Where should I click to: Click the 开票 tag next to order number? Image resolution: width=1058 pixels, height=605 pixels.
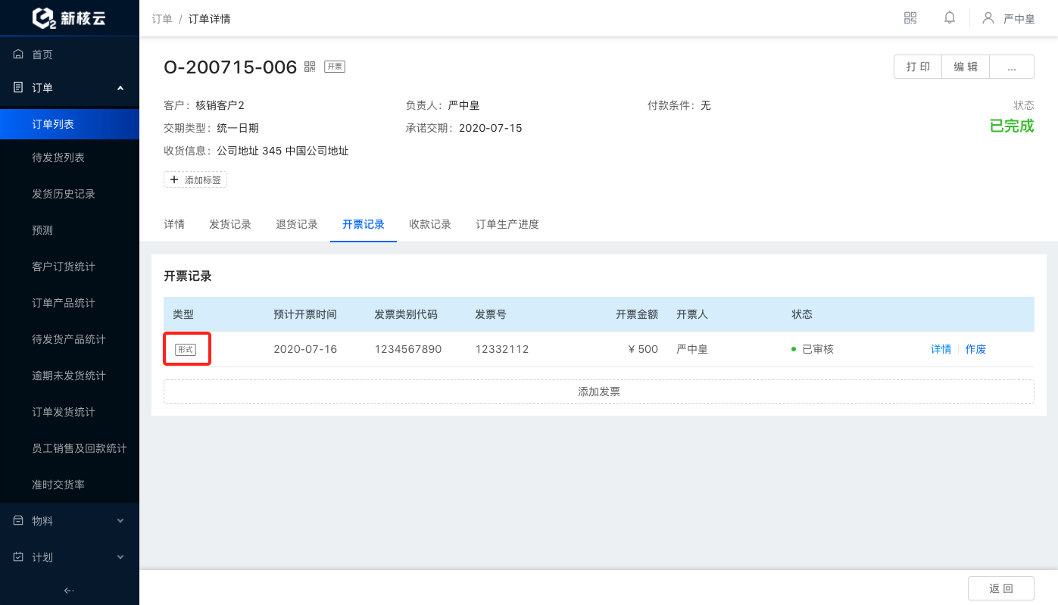[x=335, y=67]
